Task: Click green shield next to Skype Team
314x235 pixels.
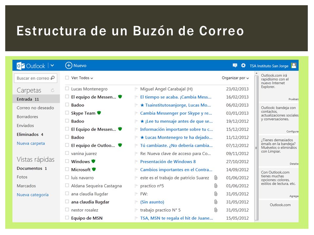Action: coord(99,113)
